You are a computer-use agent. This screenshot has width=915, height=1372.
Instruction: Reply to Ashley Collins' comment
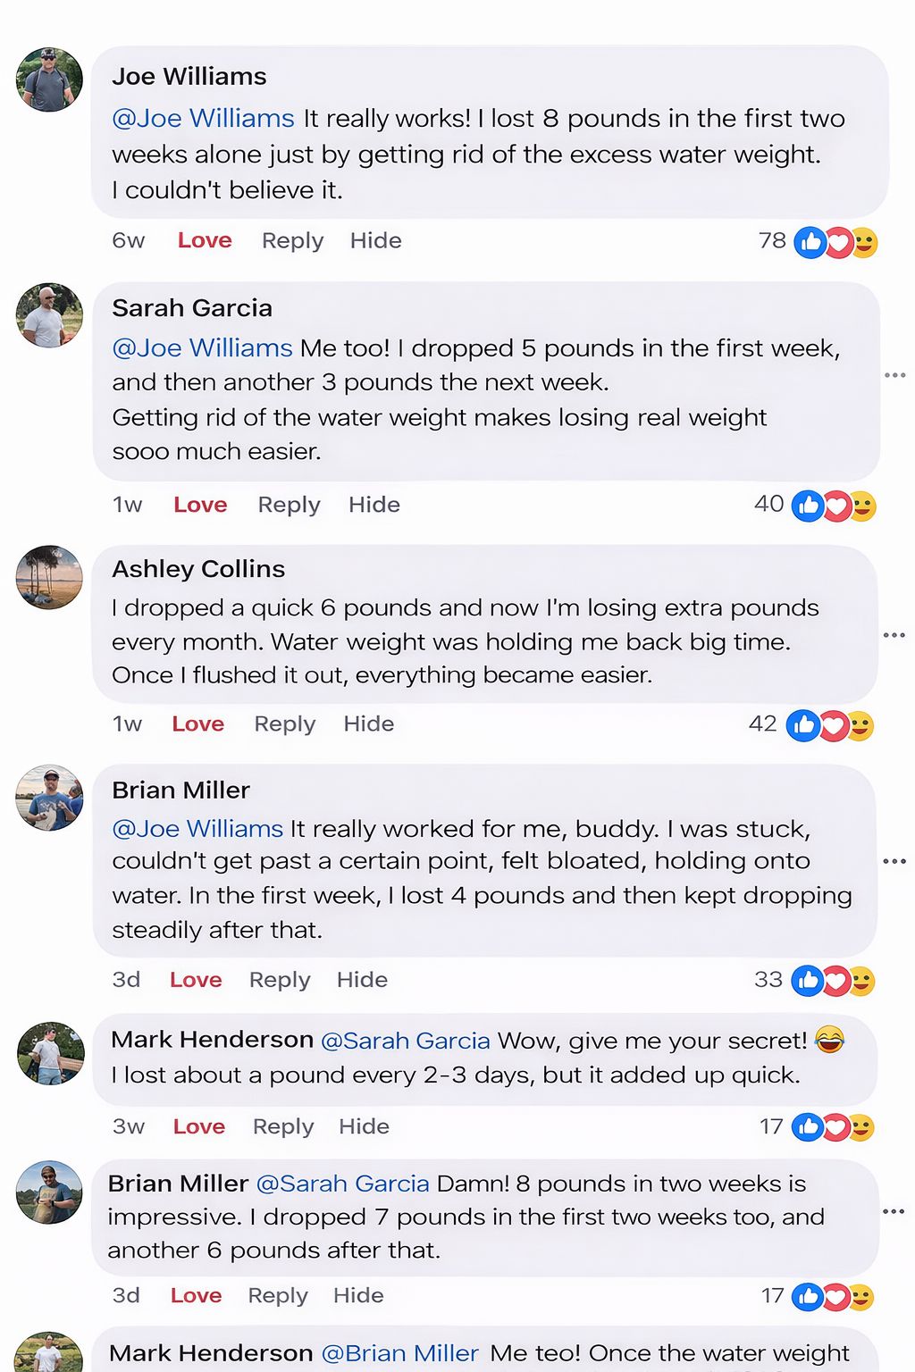tap(284, 724)
